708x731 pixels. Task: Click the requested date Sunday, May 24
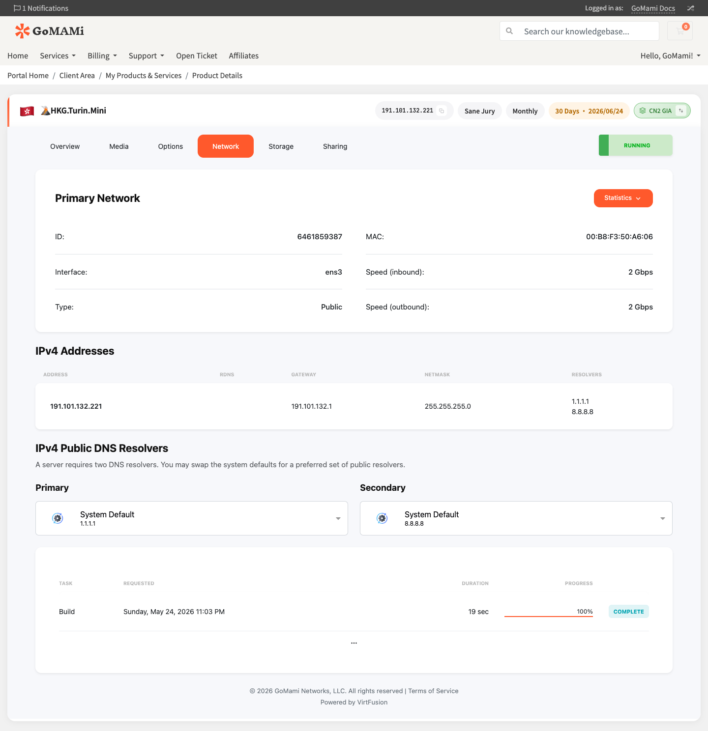tap(174, 612)
